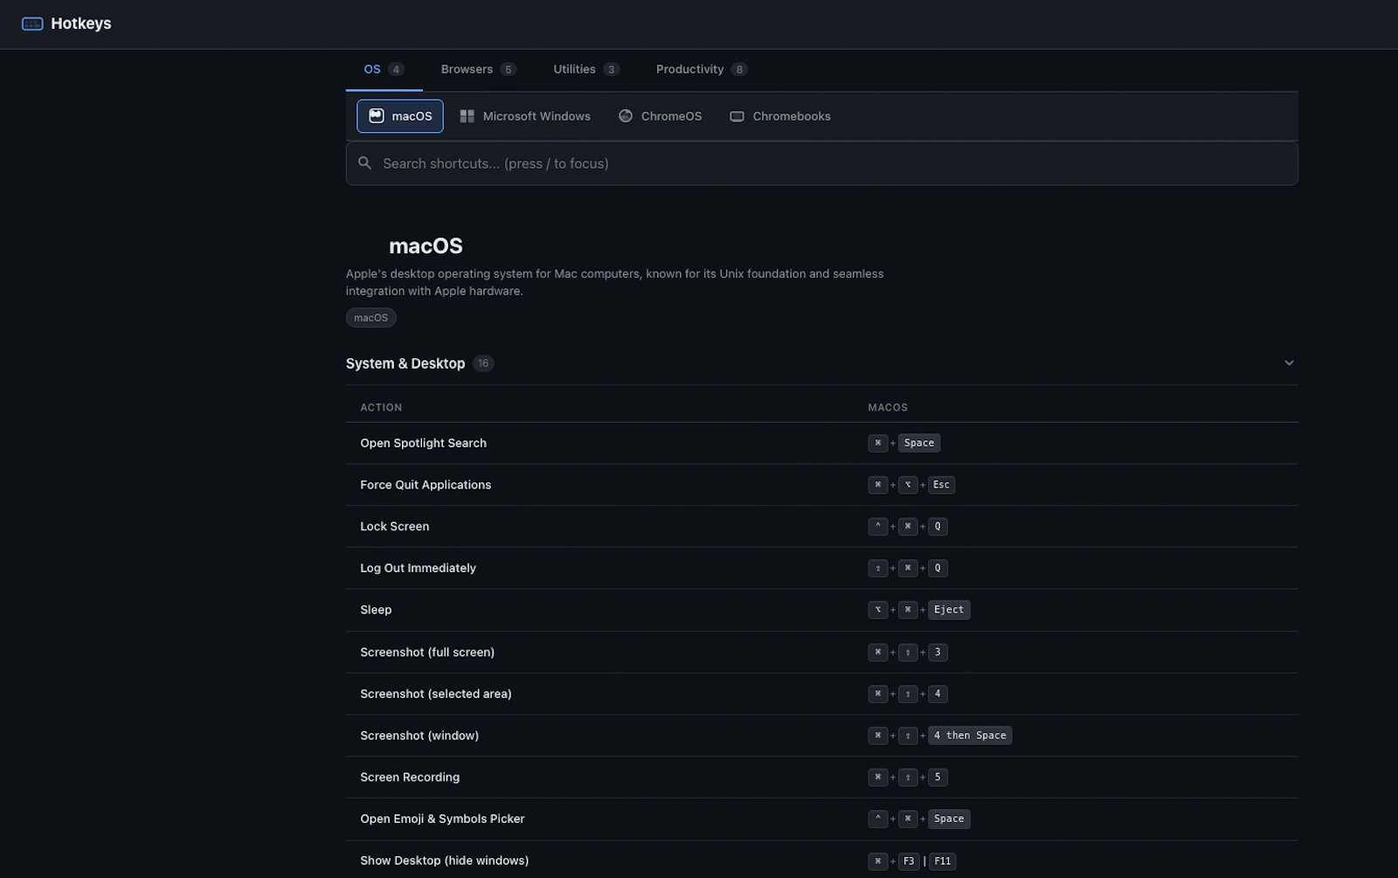This screenshot has width=1398, height=878.
Task: Click the Chromebooks laptop icon
Action: 737,116
